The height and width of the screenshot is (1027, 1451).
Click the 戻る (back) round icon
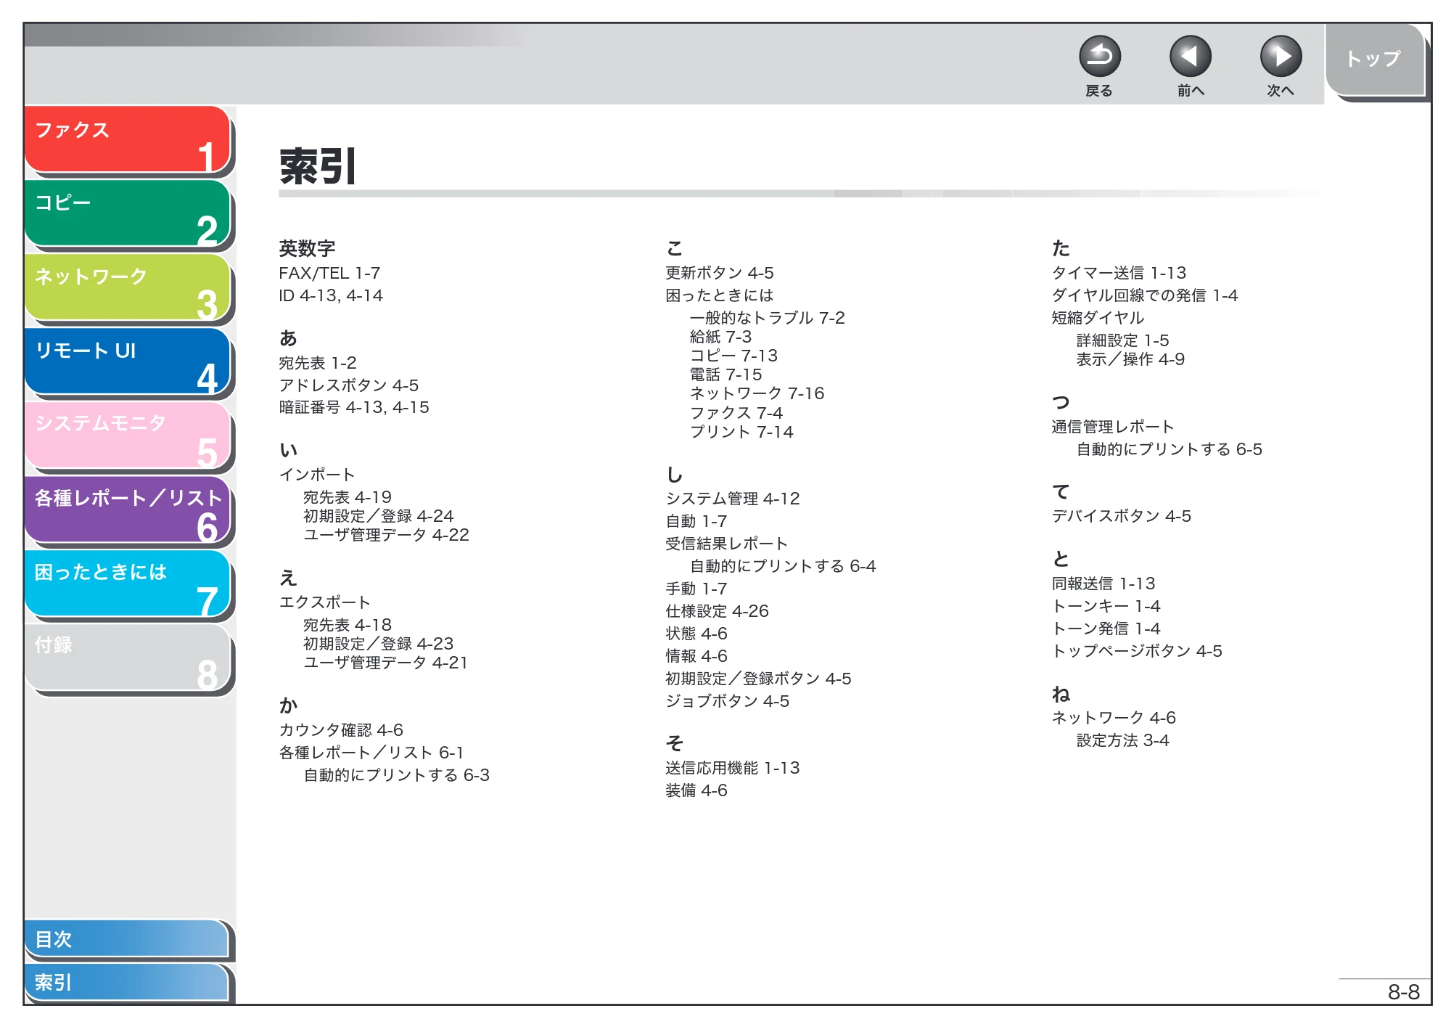(x=1099, y=57)
